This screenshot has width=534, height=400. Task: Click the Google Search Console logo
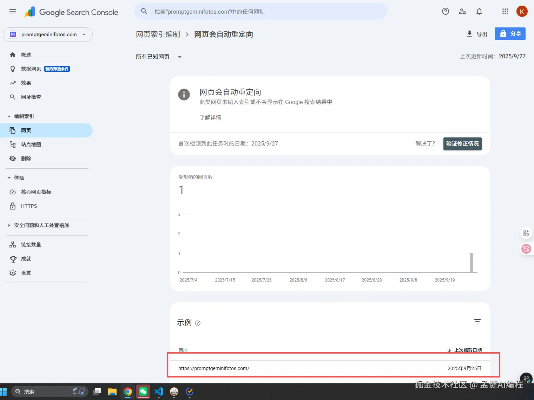(71, 12)
